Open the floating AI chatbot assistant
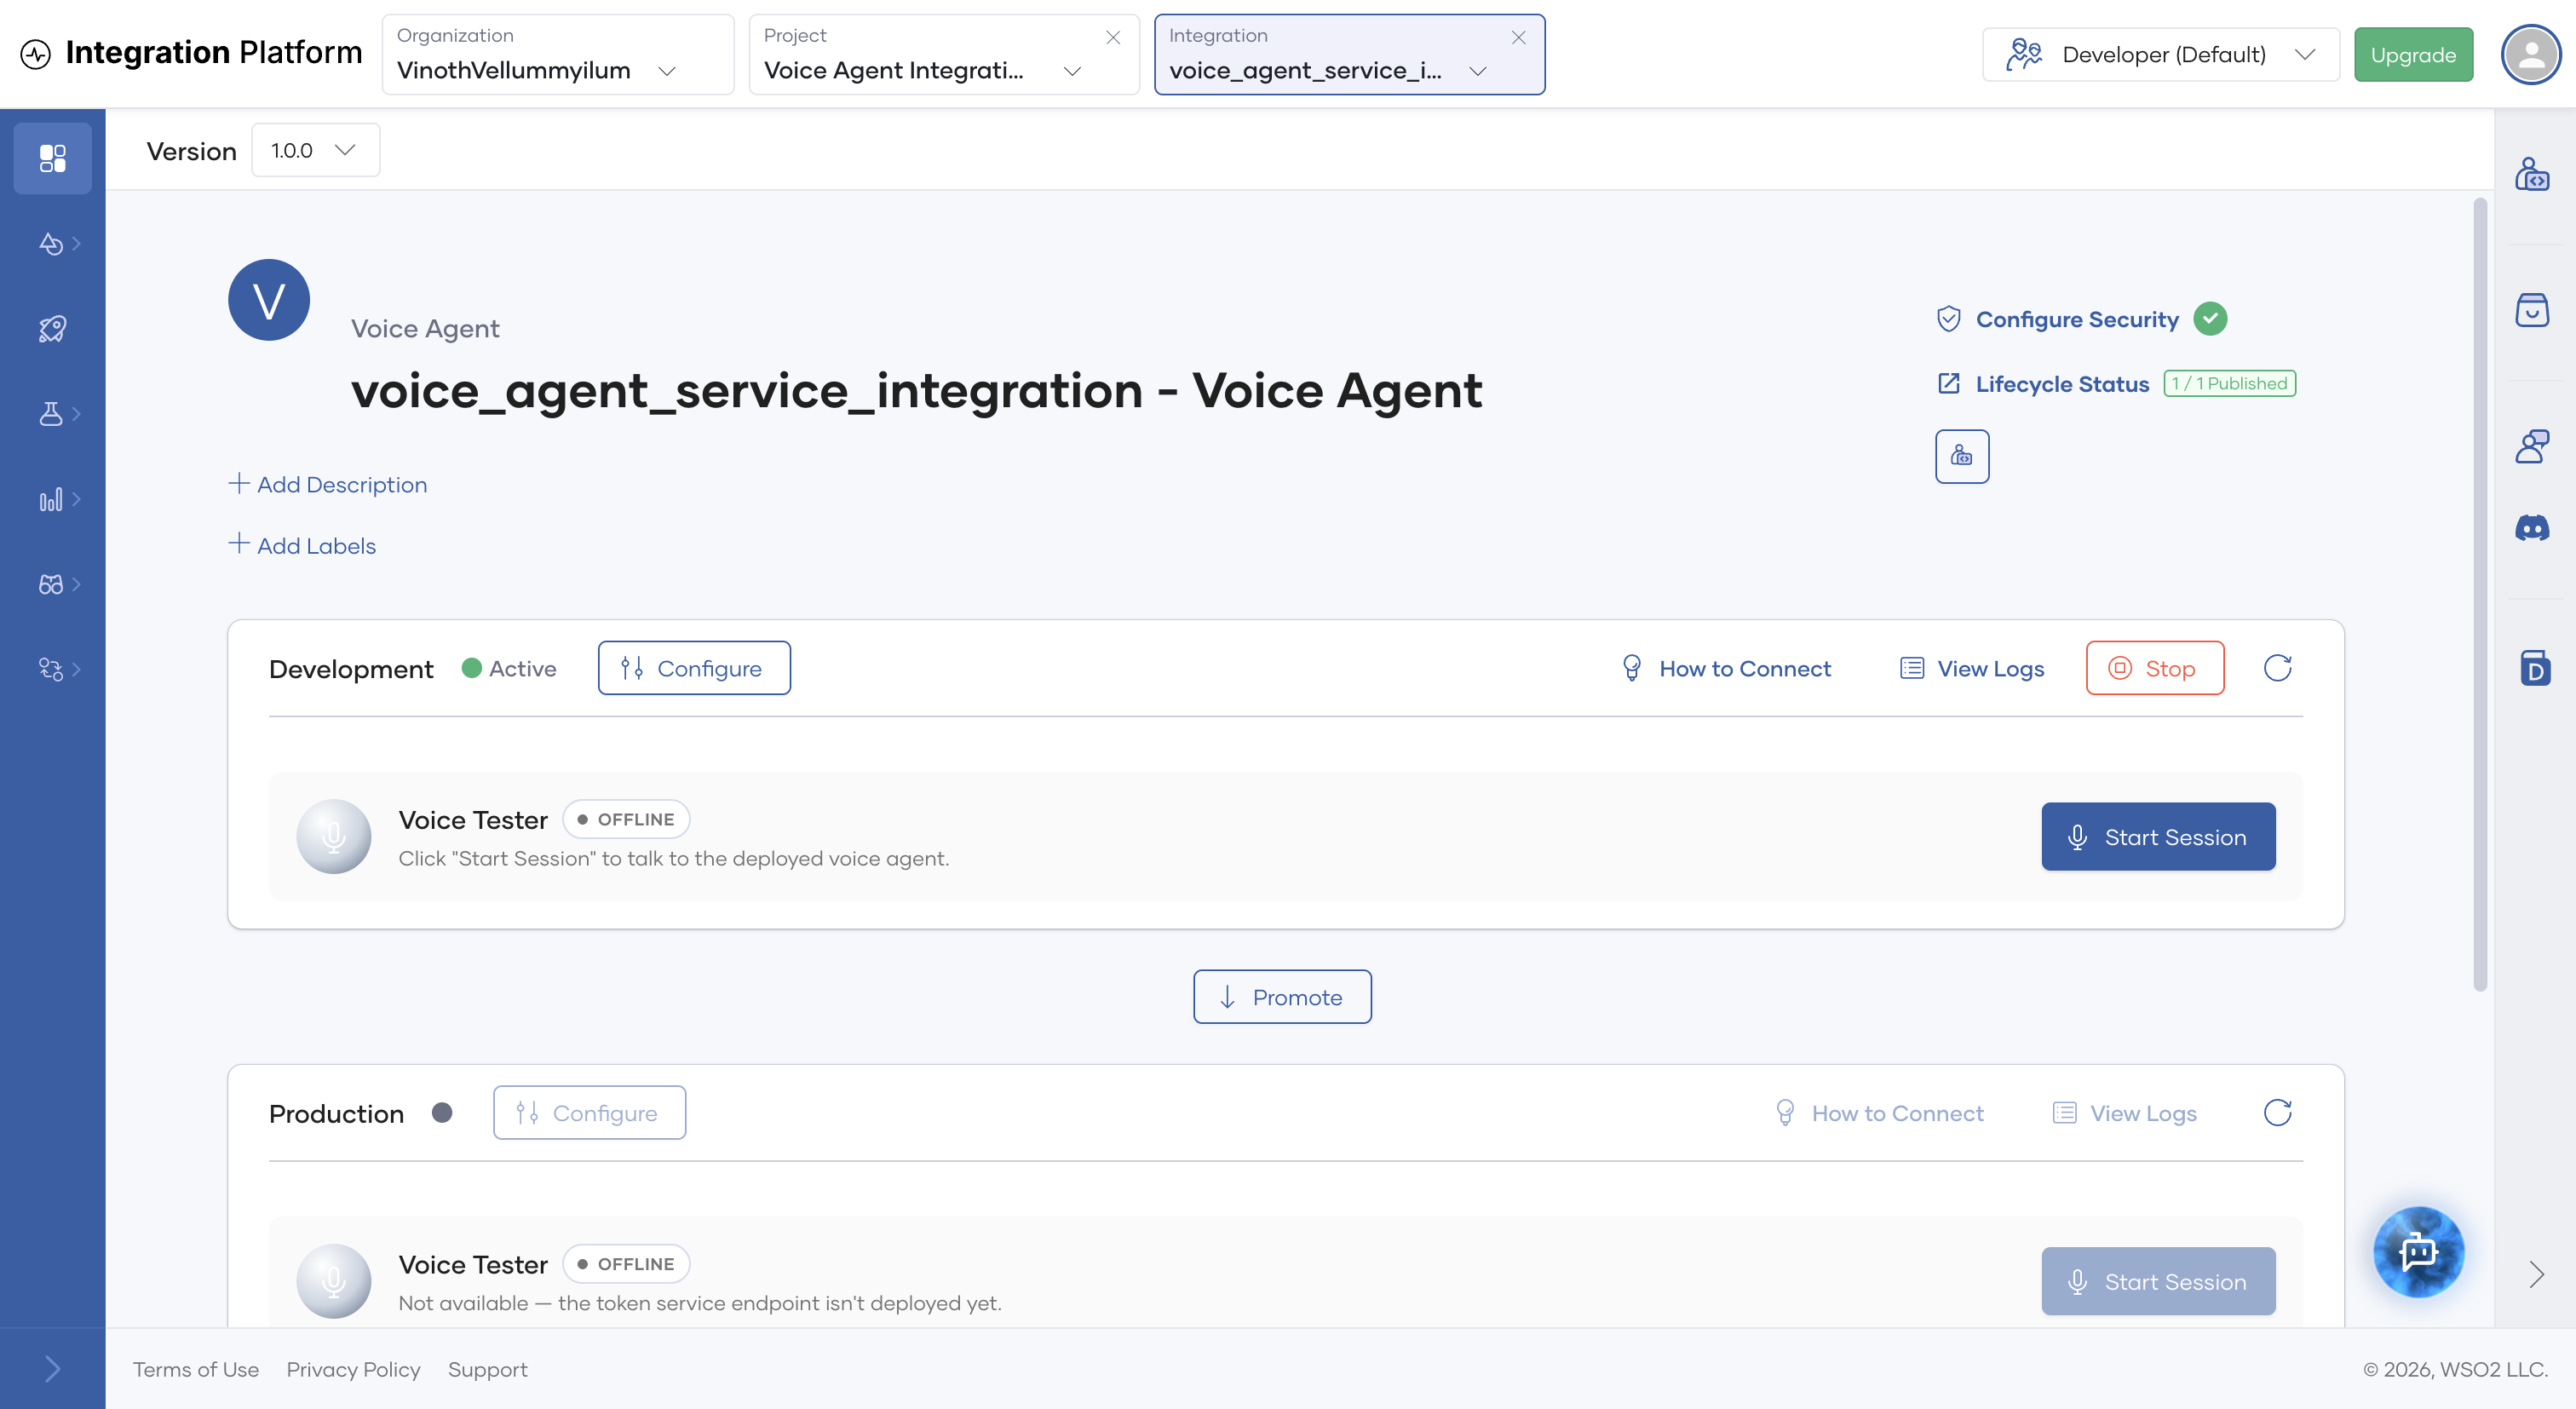Image resolution: width=2576 pixels, height=1409 pixels. (2418, 1251)
